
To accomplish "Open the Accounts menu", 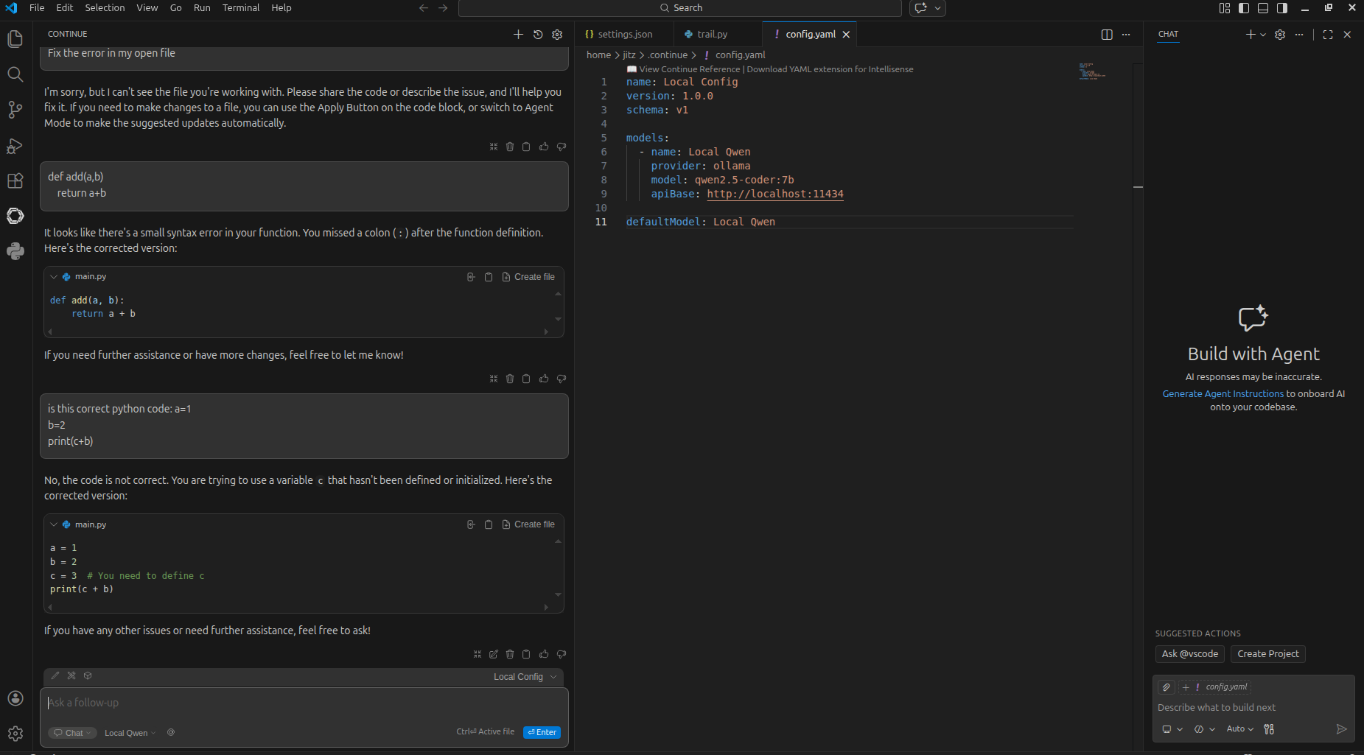I will (x=15, y=698).
